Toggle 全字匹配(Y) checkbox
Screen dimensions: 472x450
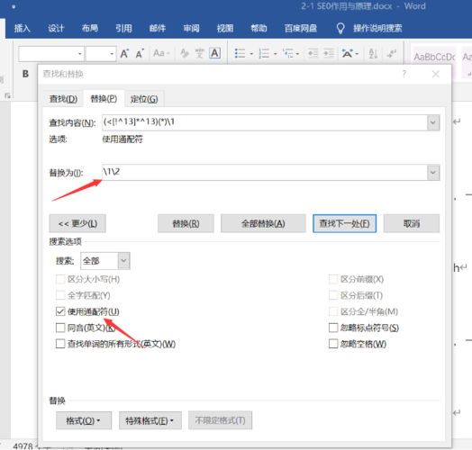pos(60,295)
